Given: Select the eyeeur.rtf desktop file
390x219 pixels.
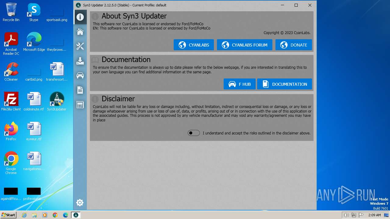Looking at the screenshot, I should [x=34, y=131].
